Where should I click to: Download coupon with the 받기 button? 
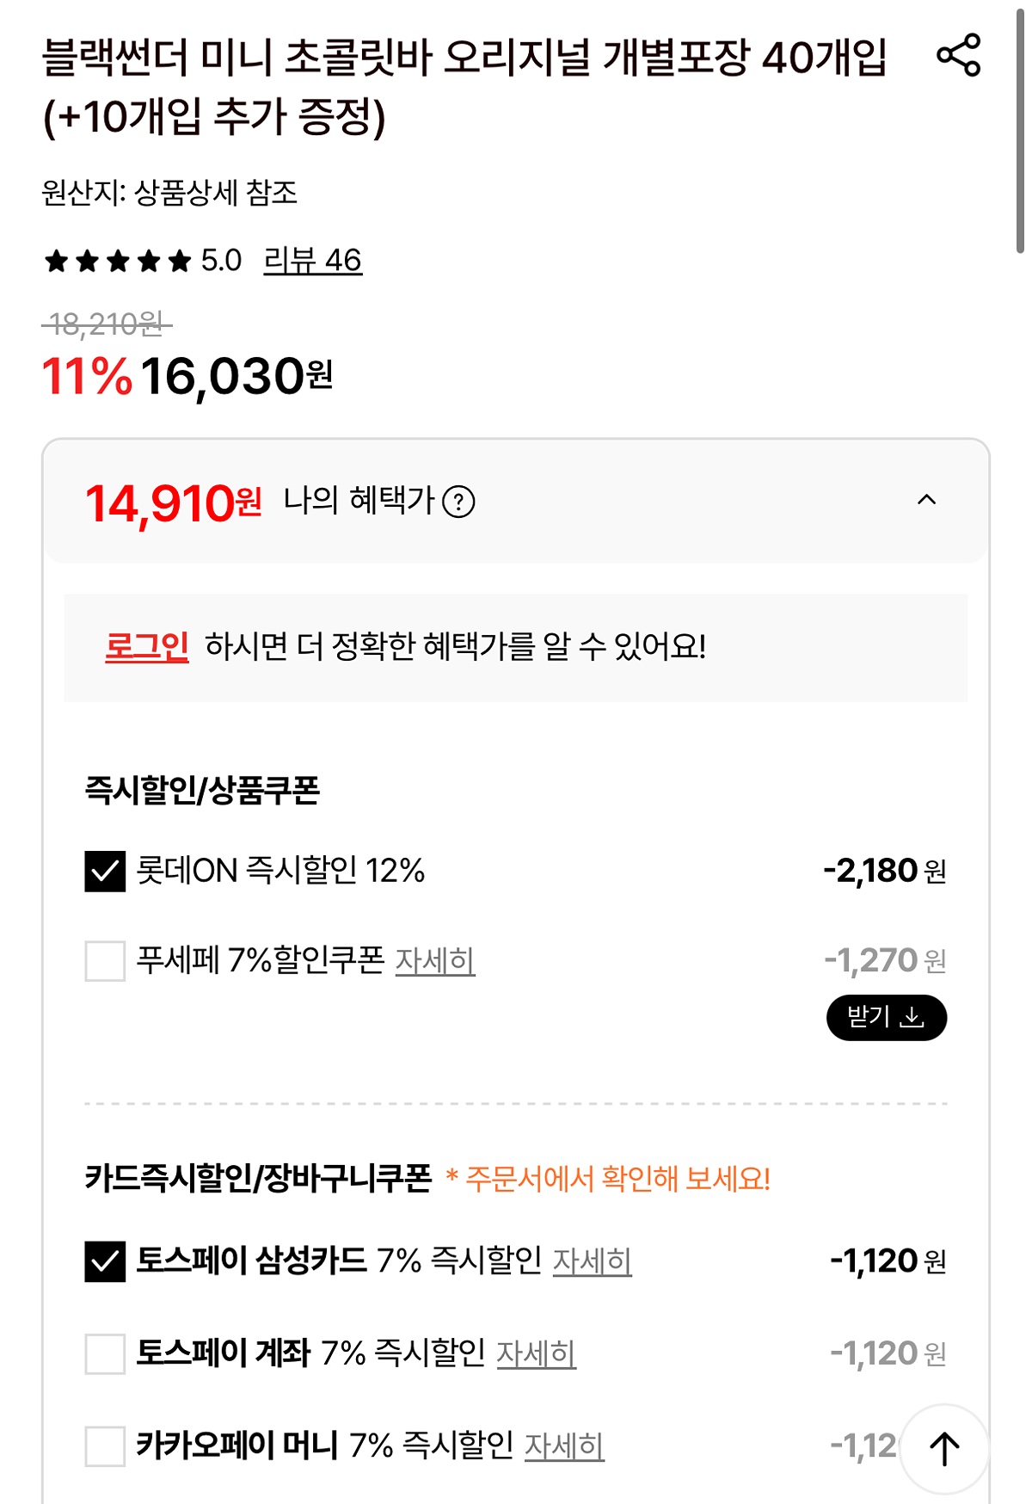(x=886, y=1018)
